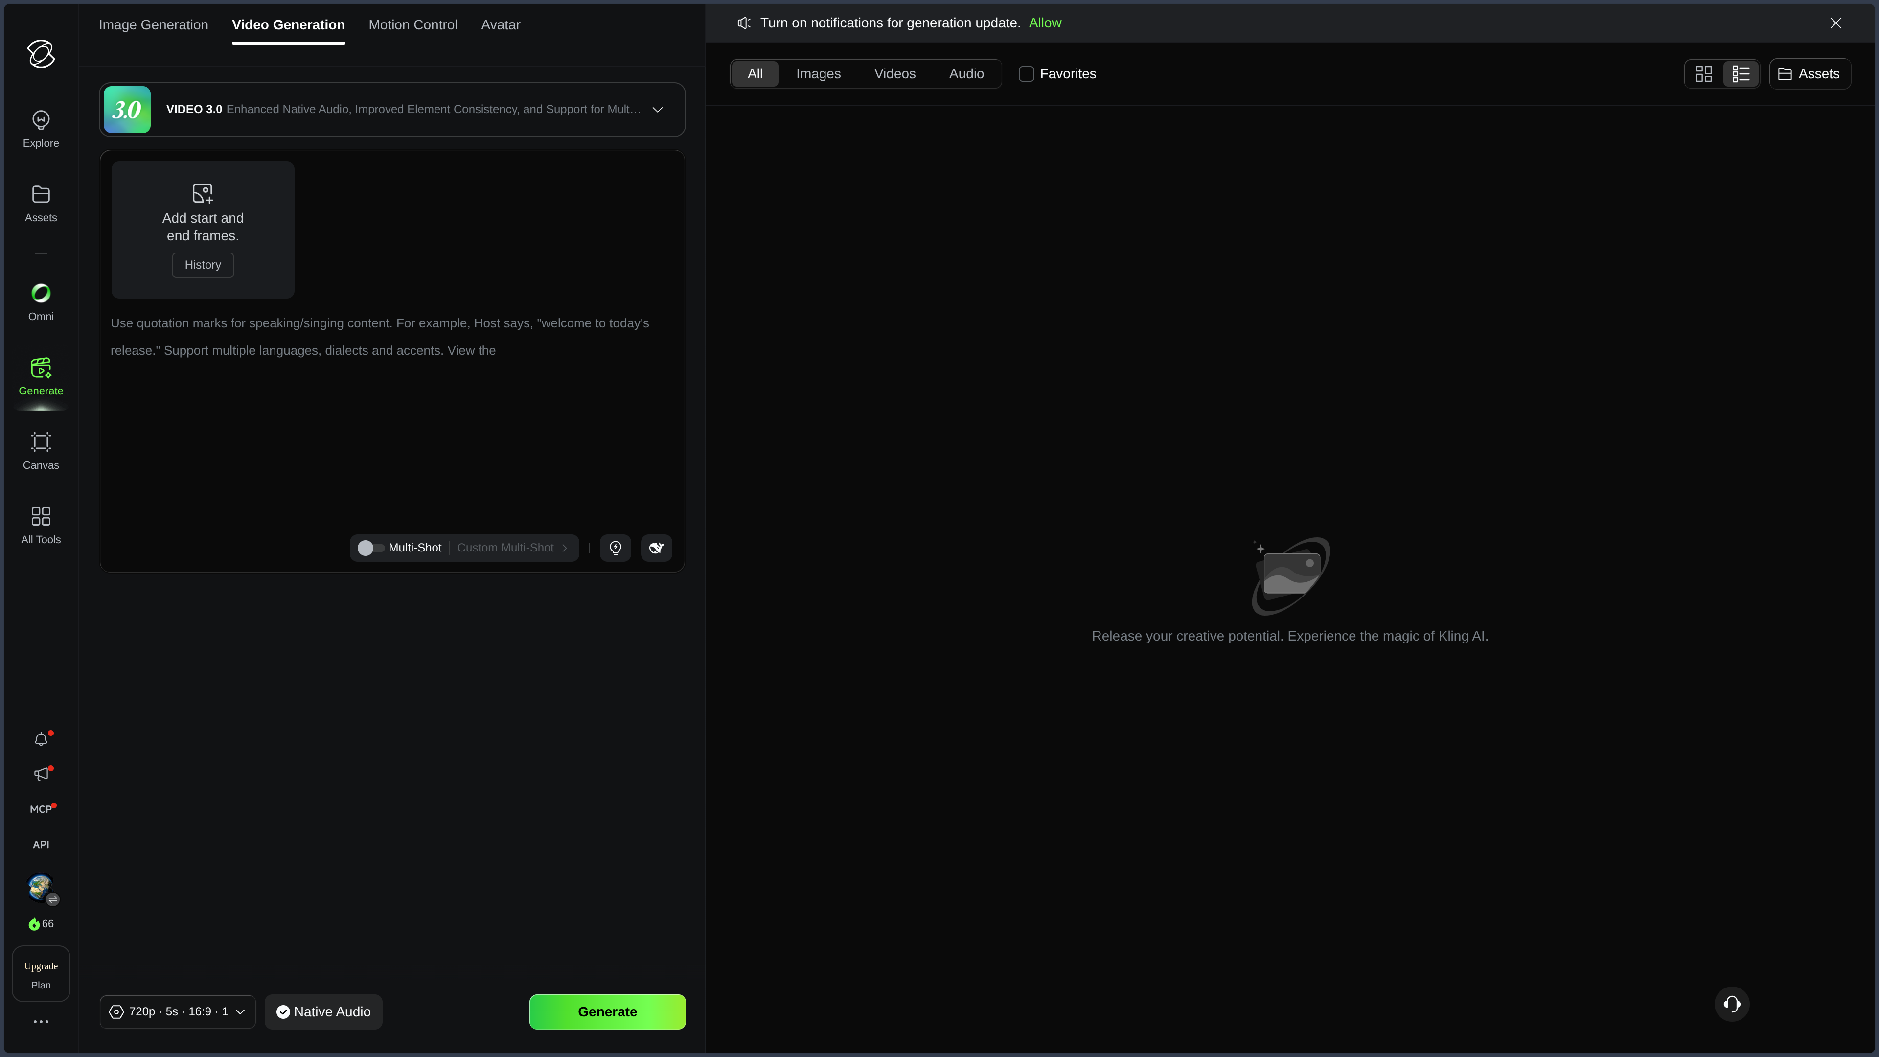1879x1057 pixels.
Task: Allow generation notifications
Action: tap(1045, 23)
